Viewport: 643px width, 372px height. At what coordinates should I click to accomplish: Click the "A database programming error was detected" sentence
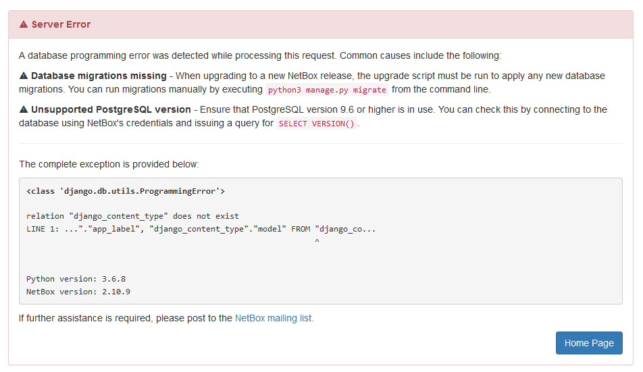click(x=260, y=55)
